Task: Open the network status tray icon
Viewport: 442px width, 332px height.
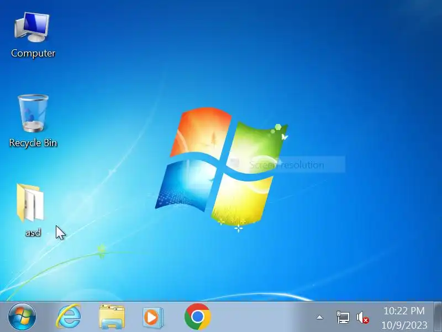Action: 343,317
